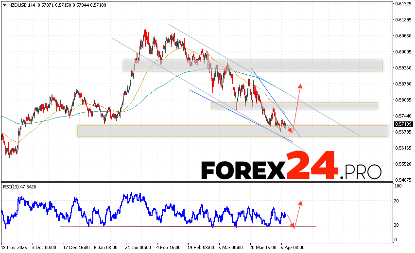Click the .PRO text in the watermark

[x=362, y=171]
